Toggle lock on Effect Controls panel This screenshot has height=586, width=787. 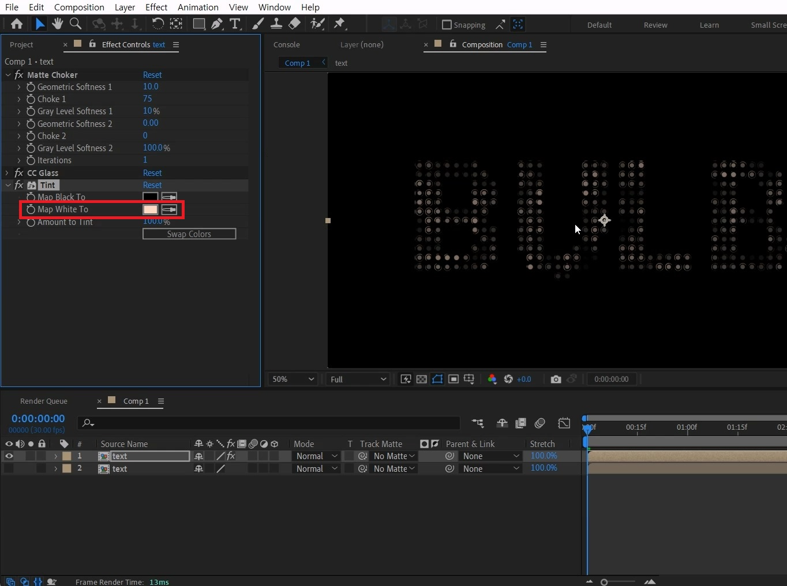[x=92, y=44]
